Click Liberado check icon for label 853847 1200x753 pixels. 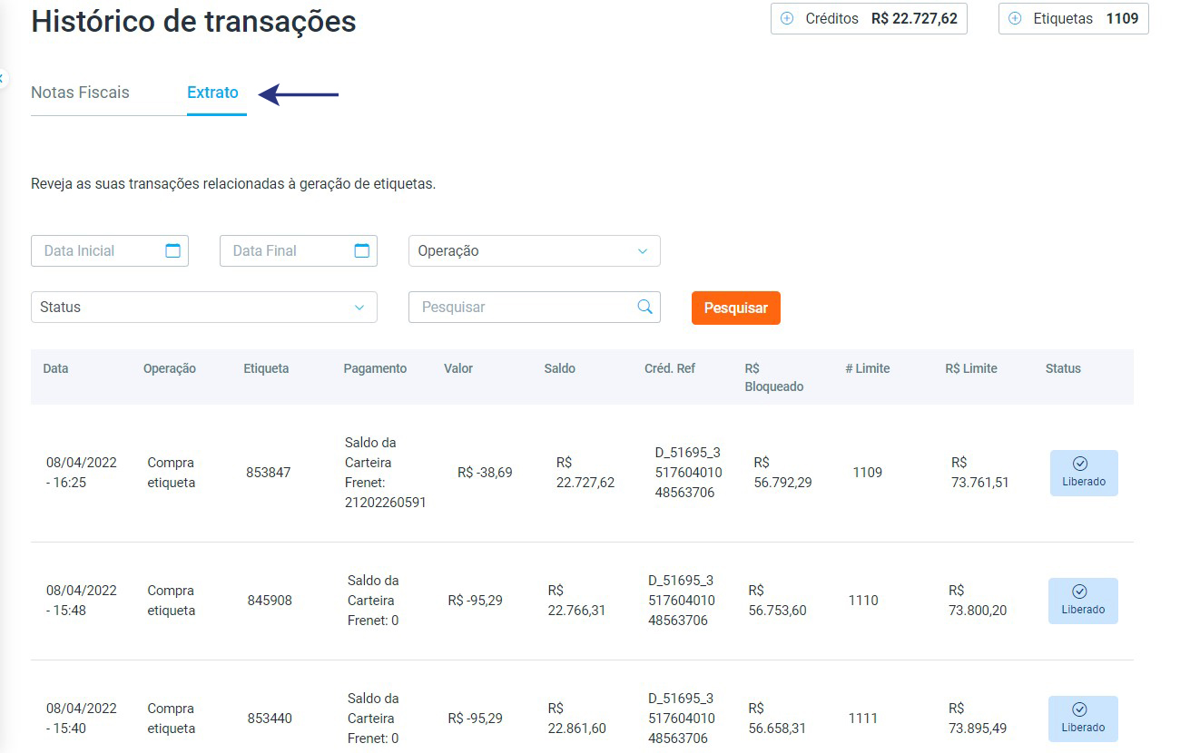tap(1079, 464)
